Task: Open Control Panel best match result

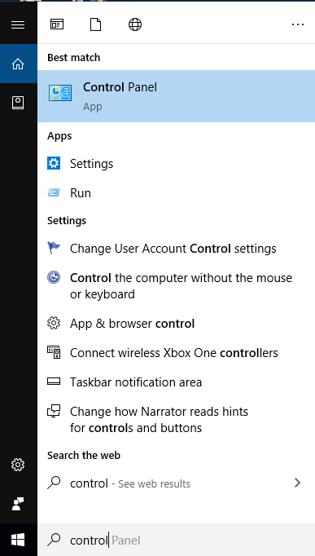Action: [177, 96]
